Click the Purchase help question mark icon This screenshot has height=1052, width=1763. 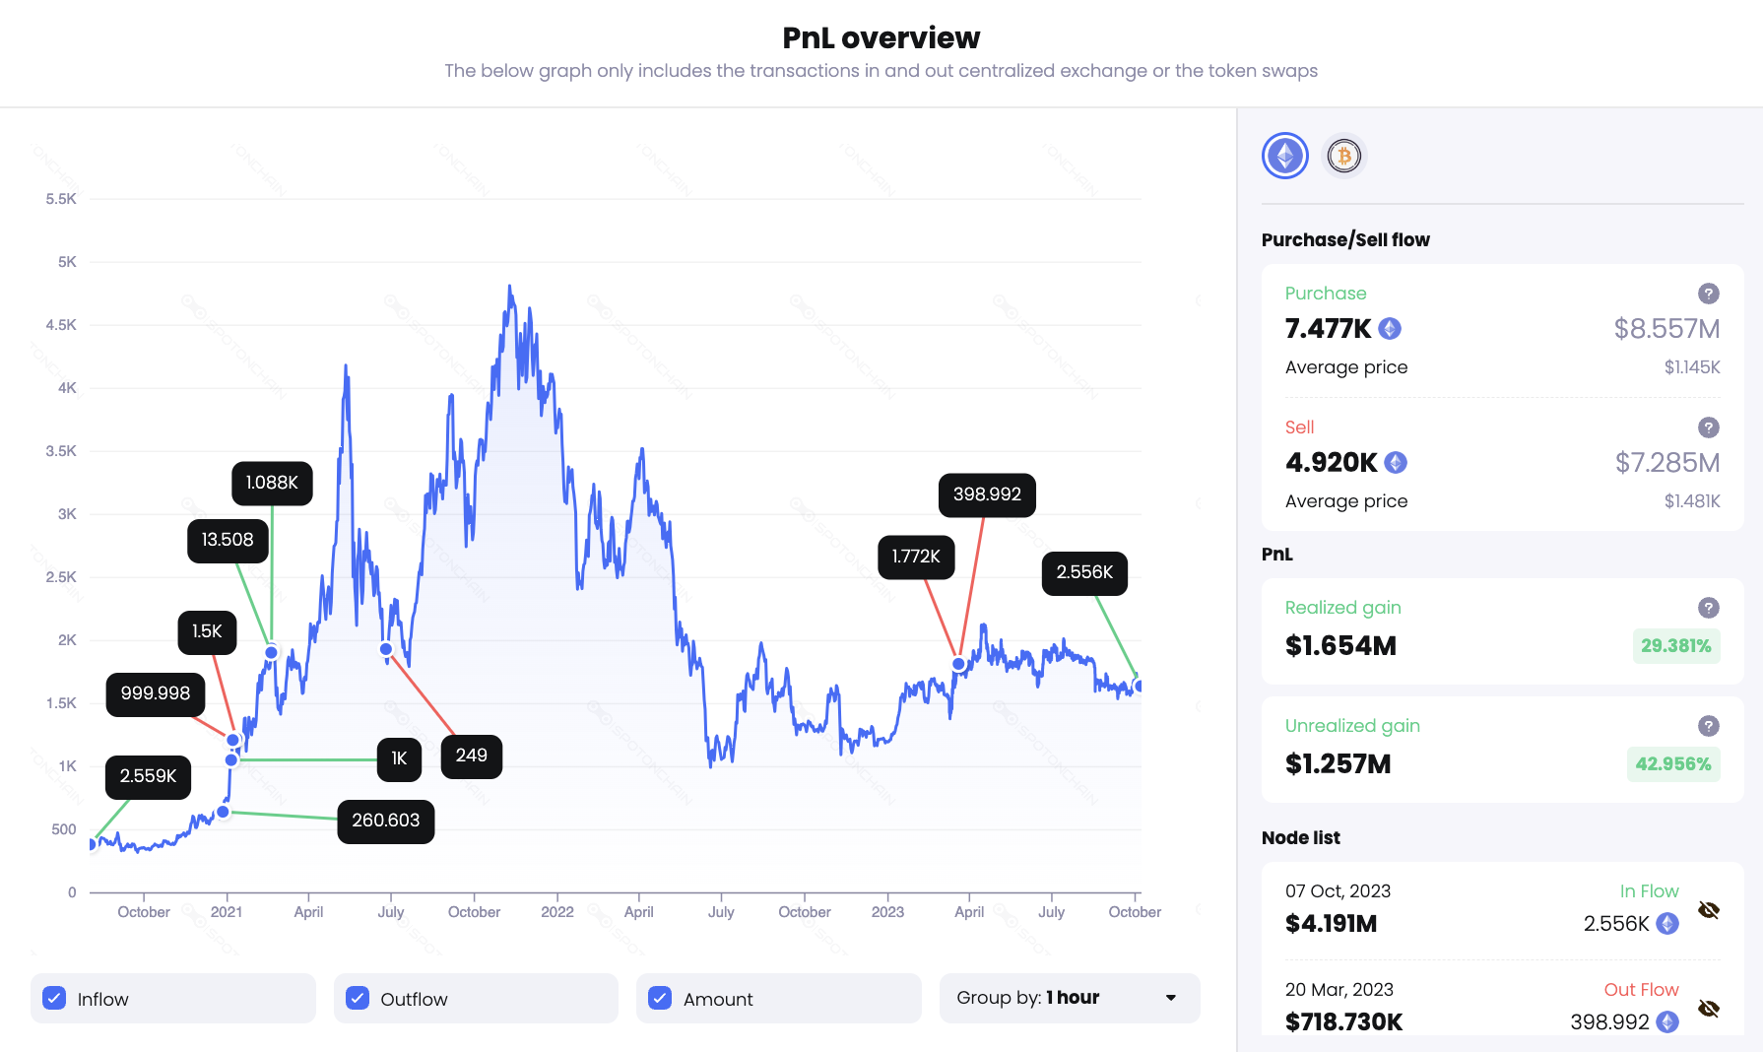[1709, 294]
